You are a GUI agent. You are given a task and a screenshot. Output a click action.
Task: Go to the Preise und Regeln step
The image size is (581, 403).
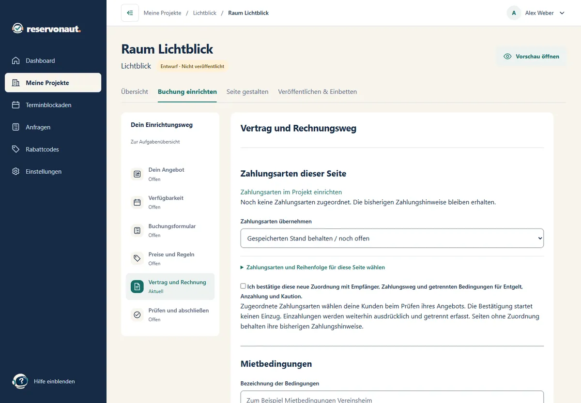[170, 258]
